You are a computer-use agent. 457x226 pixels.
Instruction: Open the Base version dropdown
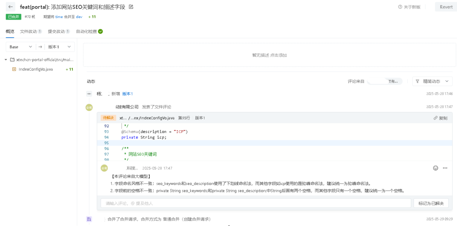[x=21, y=47]
